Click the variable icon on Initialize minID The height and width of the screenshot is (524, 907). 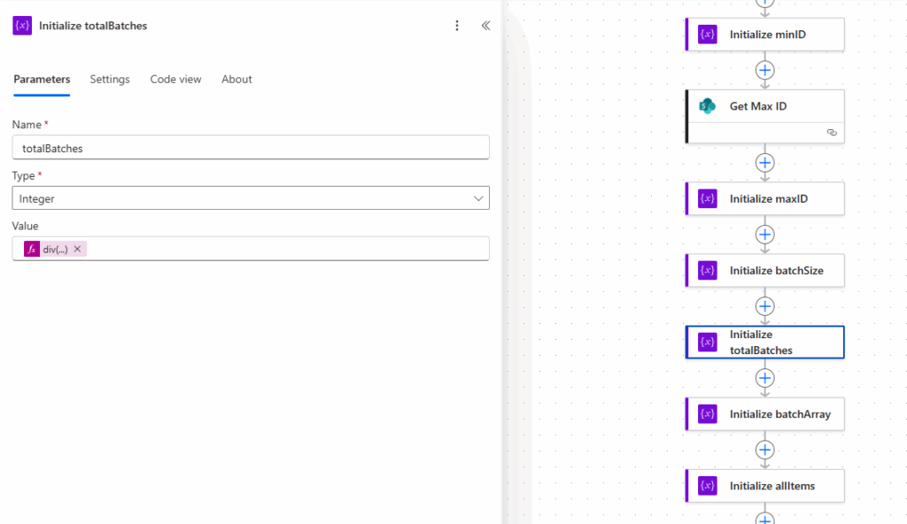point(708,35)
